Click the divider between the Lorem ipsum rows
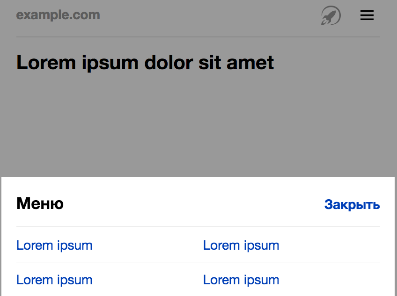The height and width of the screenshot is (296, 397). 198,262
